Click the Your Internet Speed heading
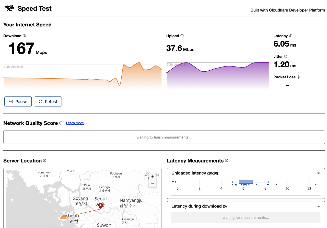Viewport: 327px width, 228px height. pyautogui.click(x=27, y=25)
